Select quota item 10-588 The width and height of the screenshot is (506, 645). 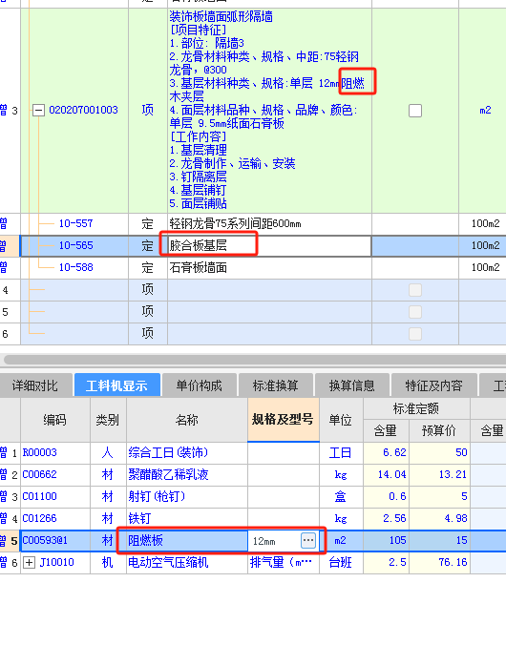(75, 267)
